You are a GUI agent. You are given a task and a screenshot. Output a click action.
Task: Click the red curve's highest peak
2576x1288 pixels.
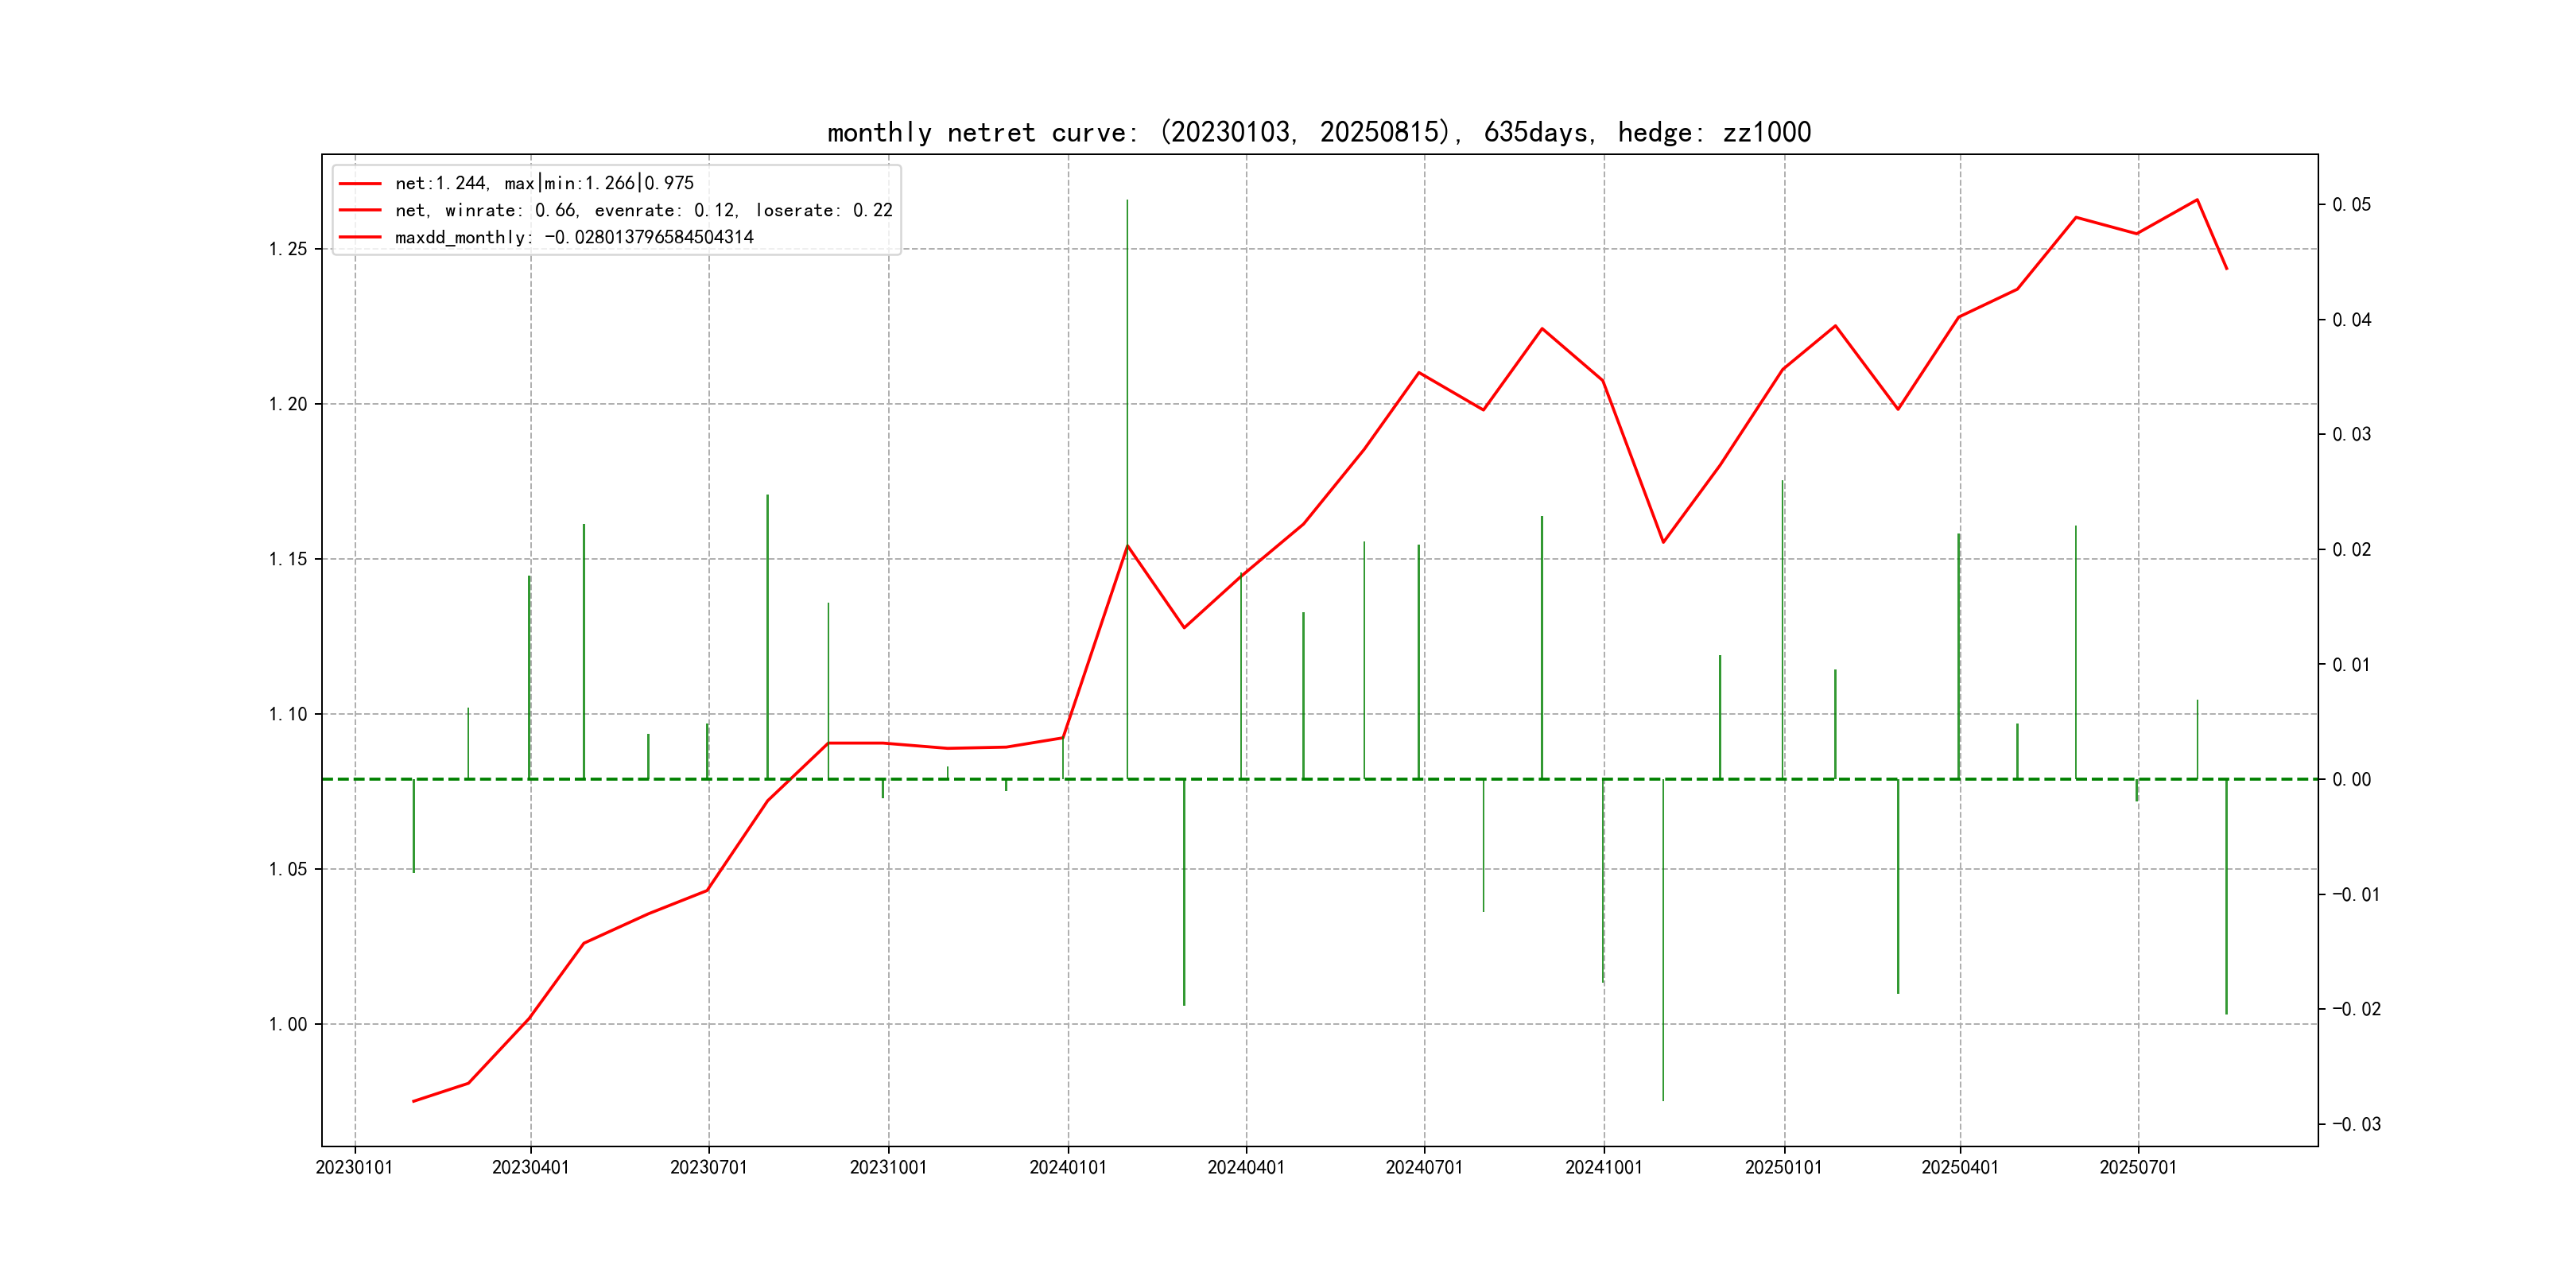(2197, 200)
